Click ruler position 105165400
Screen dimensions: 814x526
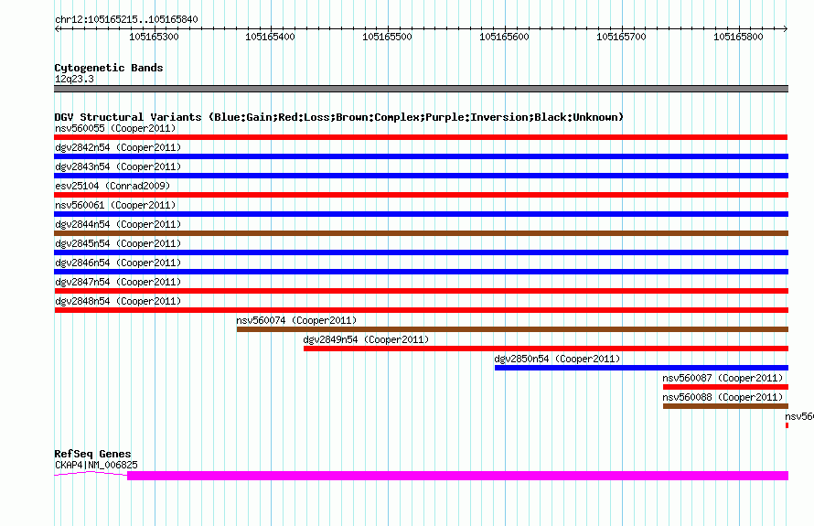[x=270, y=37]
